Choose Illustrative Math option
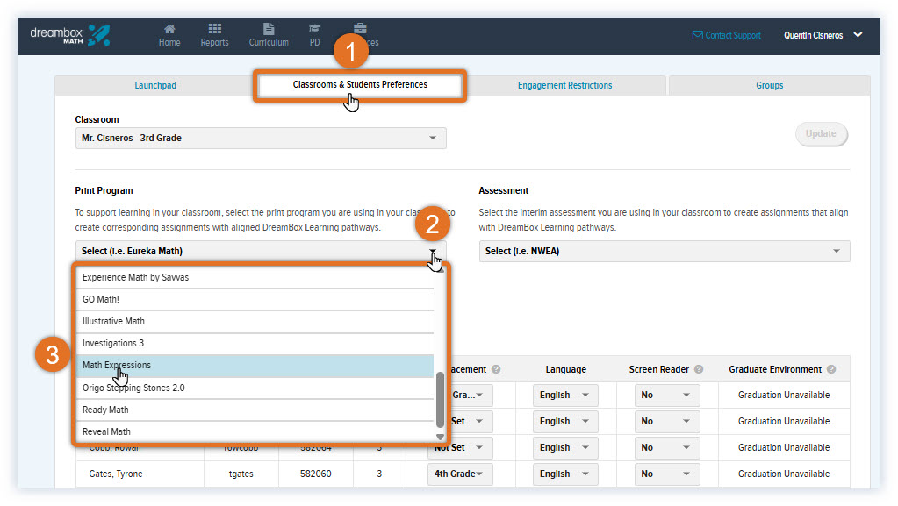 click(255, 321)
